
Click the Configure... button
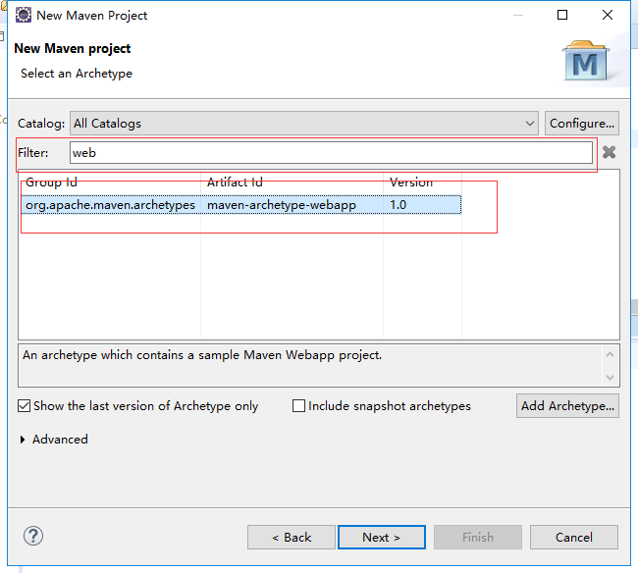tap(582, 124)
